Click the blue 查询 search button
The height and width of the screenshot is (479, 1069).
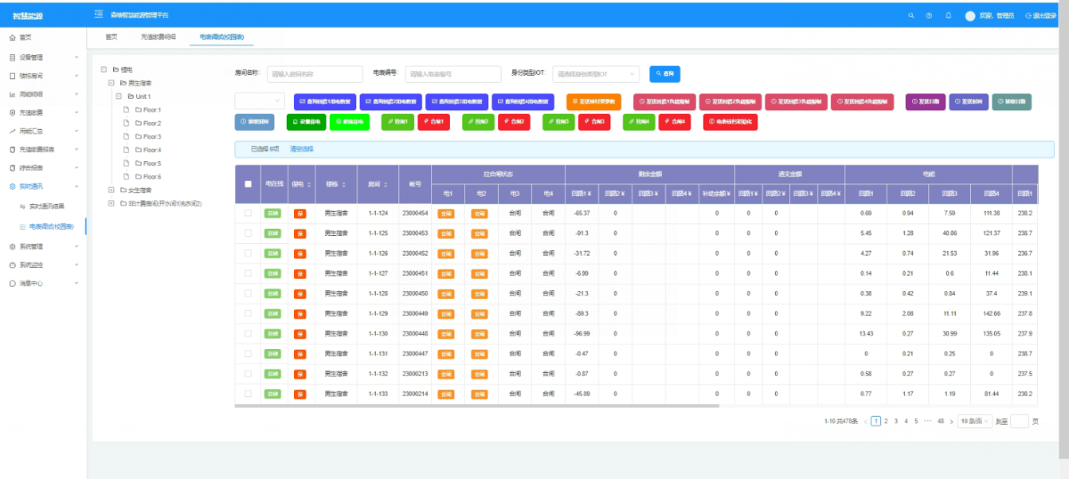tap(664, 74)
